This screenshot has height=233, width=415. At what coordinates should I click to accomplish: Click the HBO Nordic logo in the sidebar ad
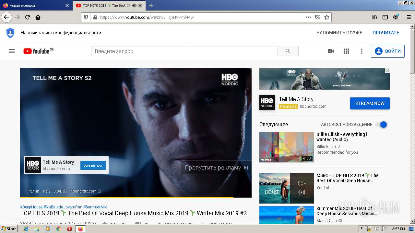[267, 103]
